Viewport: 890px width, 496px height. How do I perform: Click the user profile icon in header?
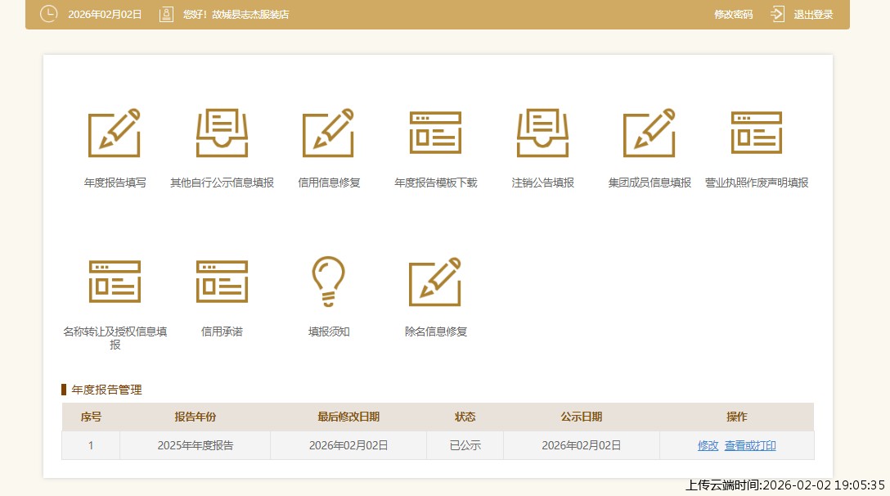pyautogui.click(x=166, y=14)
